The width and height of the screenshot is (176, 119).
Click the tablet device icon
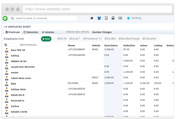(106, 18)
